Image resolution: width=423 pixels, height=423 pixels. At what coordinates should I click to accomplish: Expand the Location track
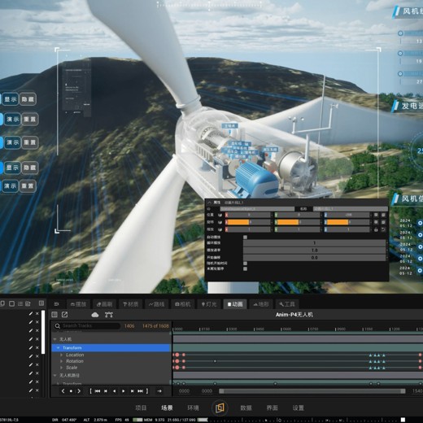click(x=61, y=355)
